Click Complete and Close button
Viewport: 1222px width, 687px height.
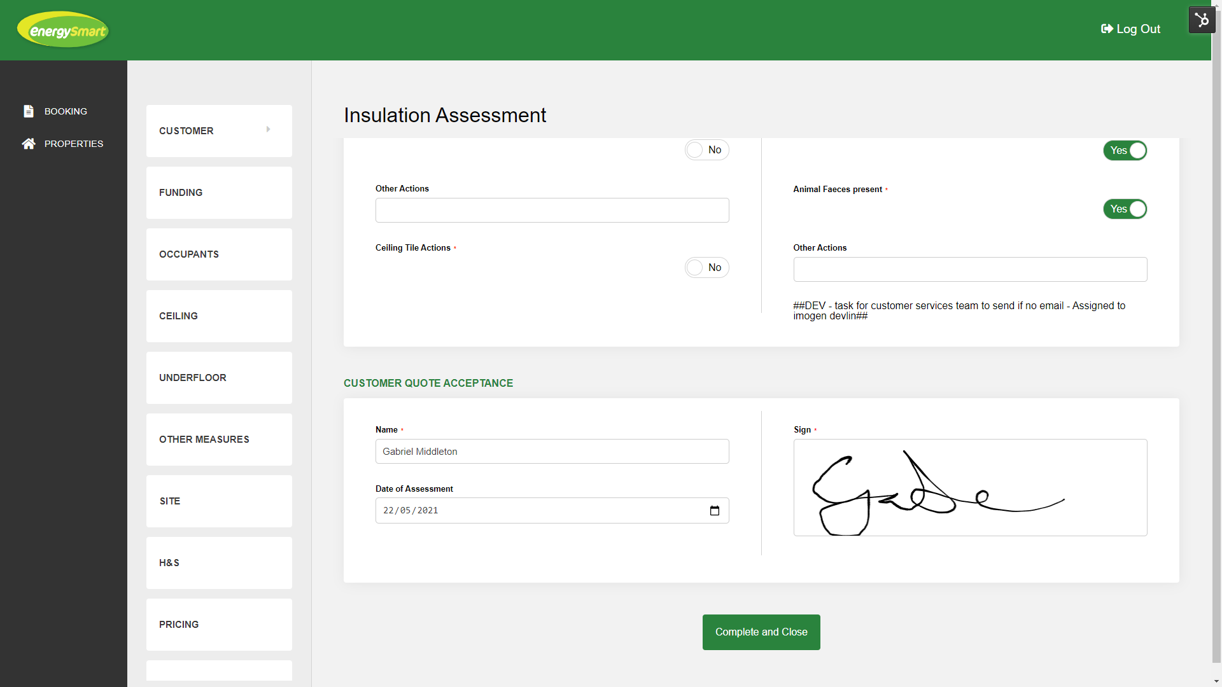(761, 632)
